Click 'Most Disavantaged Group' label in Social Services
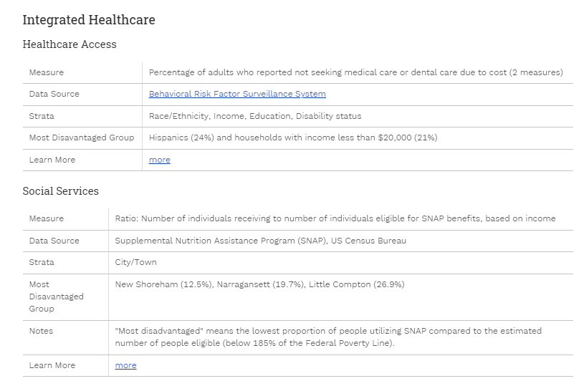579x381 pixels. coord(57,296)
